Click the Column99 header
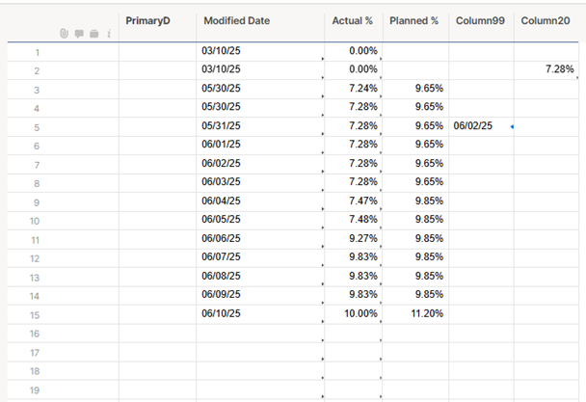This screenshot has height=402, width=586. pyautogui.click(x=481, y=21)
